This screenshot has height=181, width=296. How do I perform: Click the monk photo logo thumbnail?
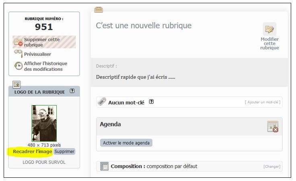(x=44, y=123)
